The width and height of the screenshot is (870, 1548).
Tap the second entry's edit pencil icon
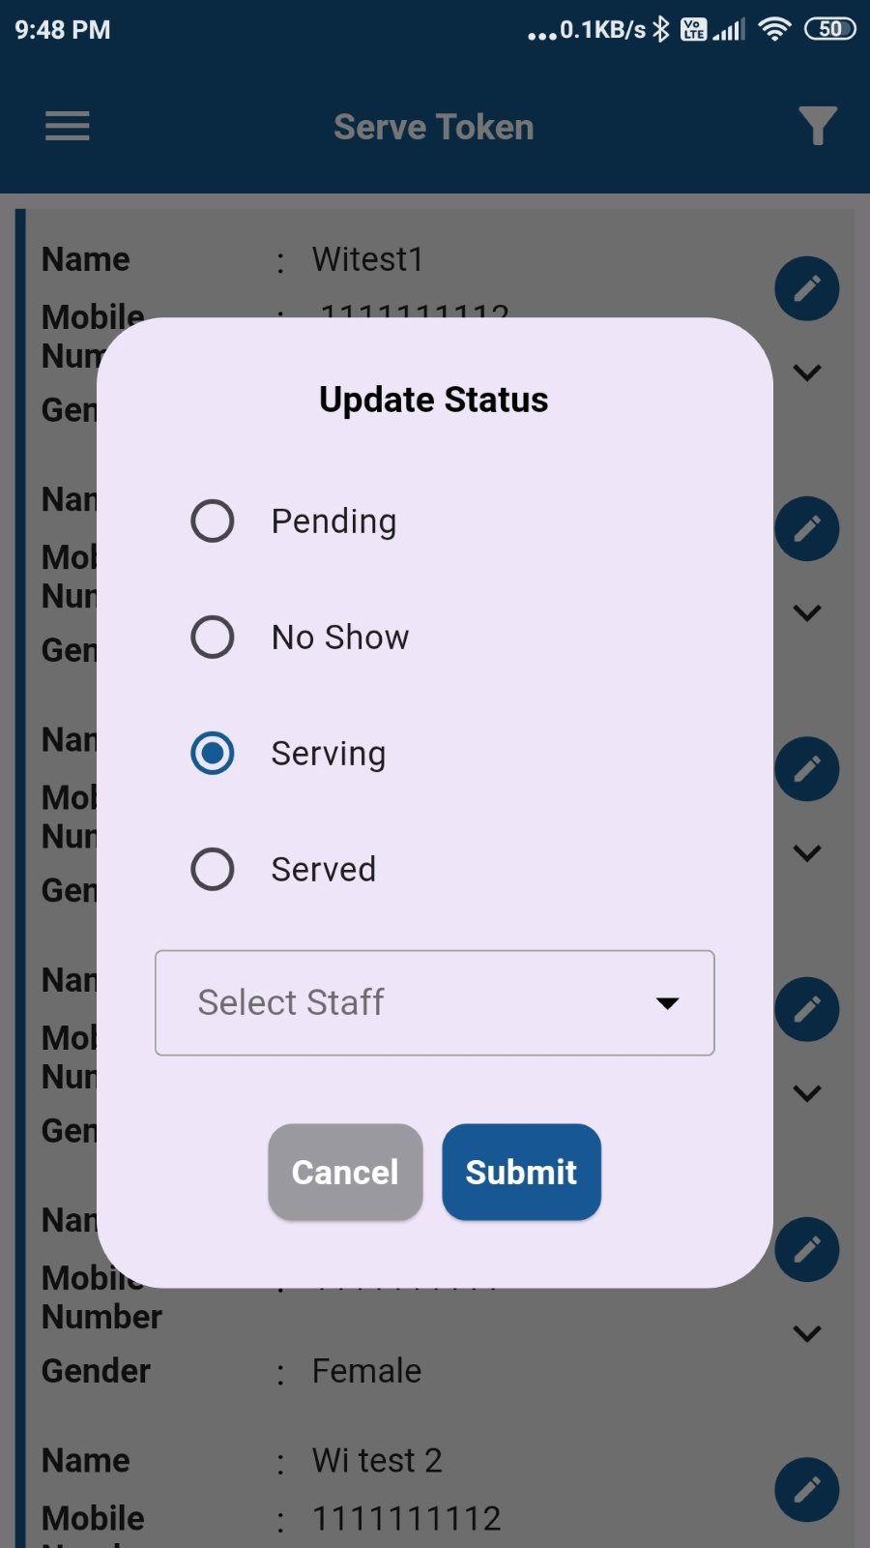tap(807, 529)
